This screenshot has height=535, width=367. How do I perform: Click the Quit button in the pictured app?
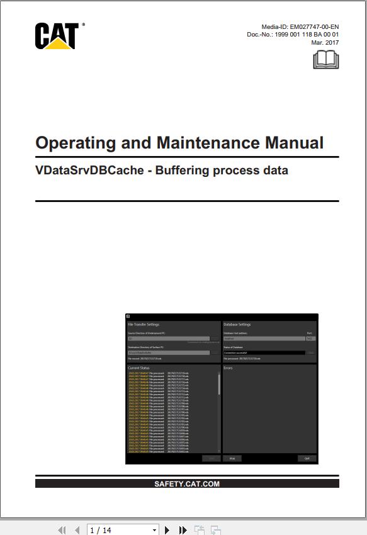click(x=307, y=458)
